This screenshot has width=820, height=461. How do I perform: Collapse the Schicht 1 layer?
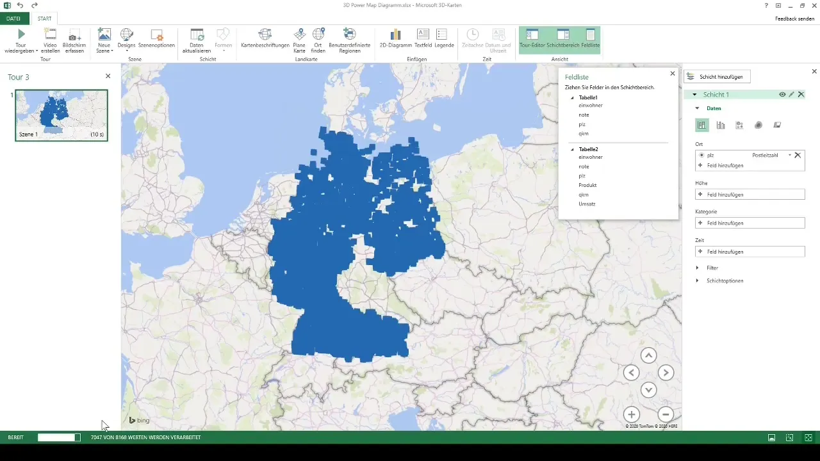694,94
